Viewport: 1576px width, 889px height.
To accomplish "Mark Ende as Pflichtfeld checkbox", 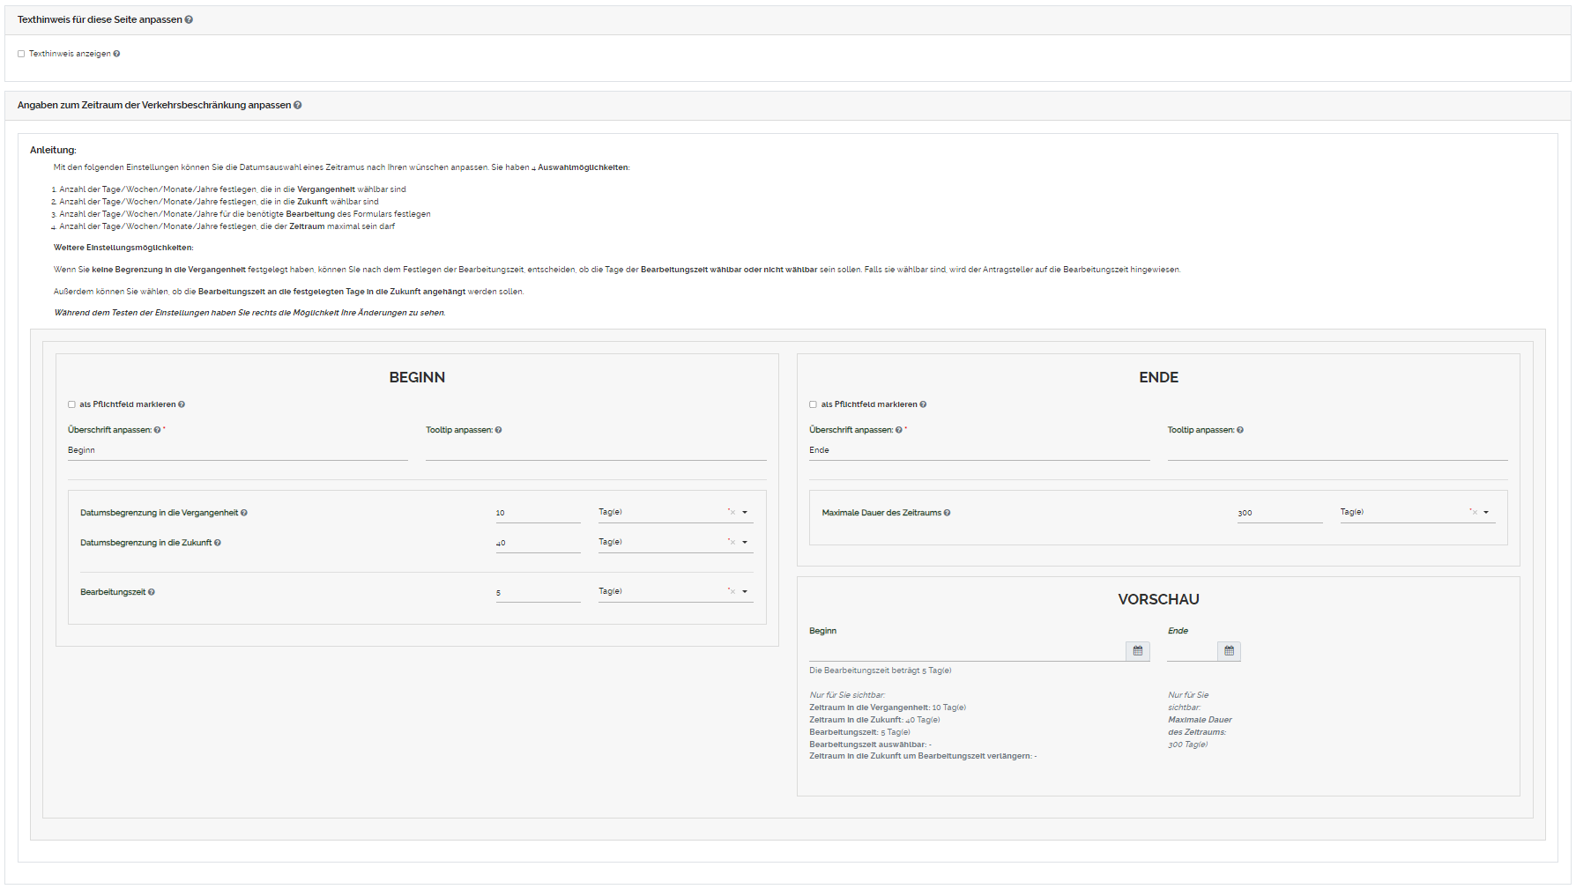I will 813,404.
